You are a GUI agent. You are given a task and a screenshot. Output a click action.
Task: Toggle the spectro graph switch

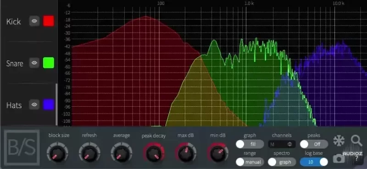pyautogui.click(x=282, y=162)
